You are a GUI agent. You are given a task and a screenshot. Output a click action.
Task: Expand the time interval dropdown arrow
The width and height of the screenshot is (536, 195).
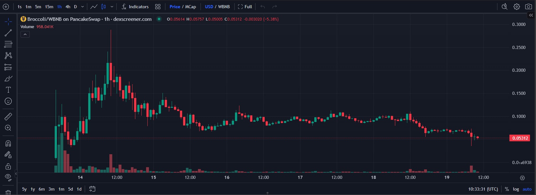tap(83, 7)
